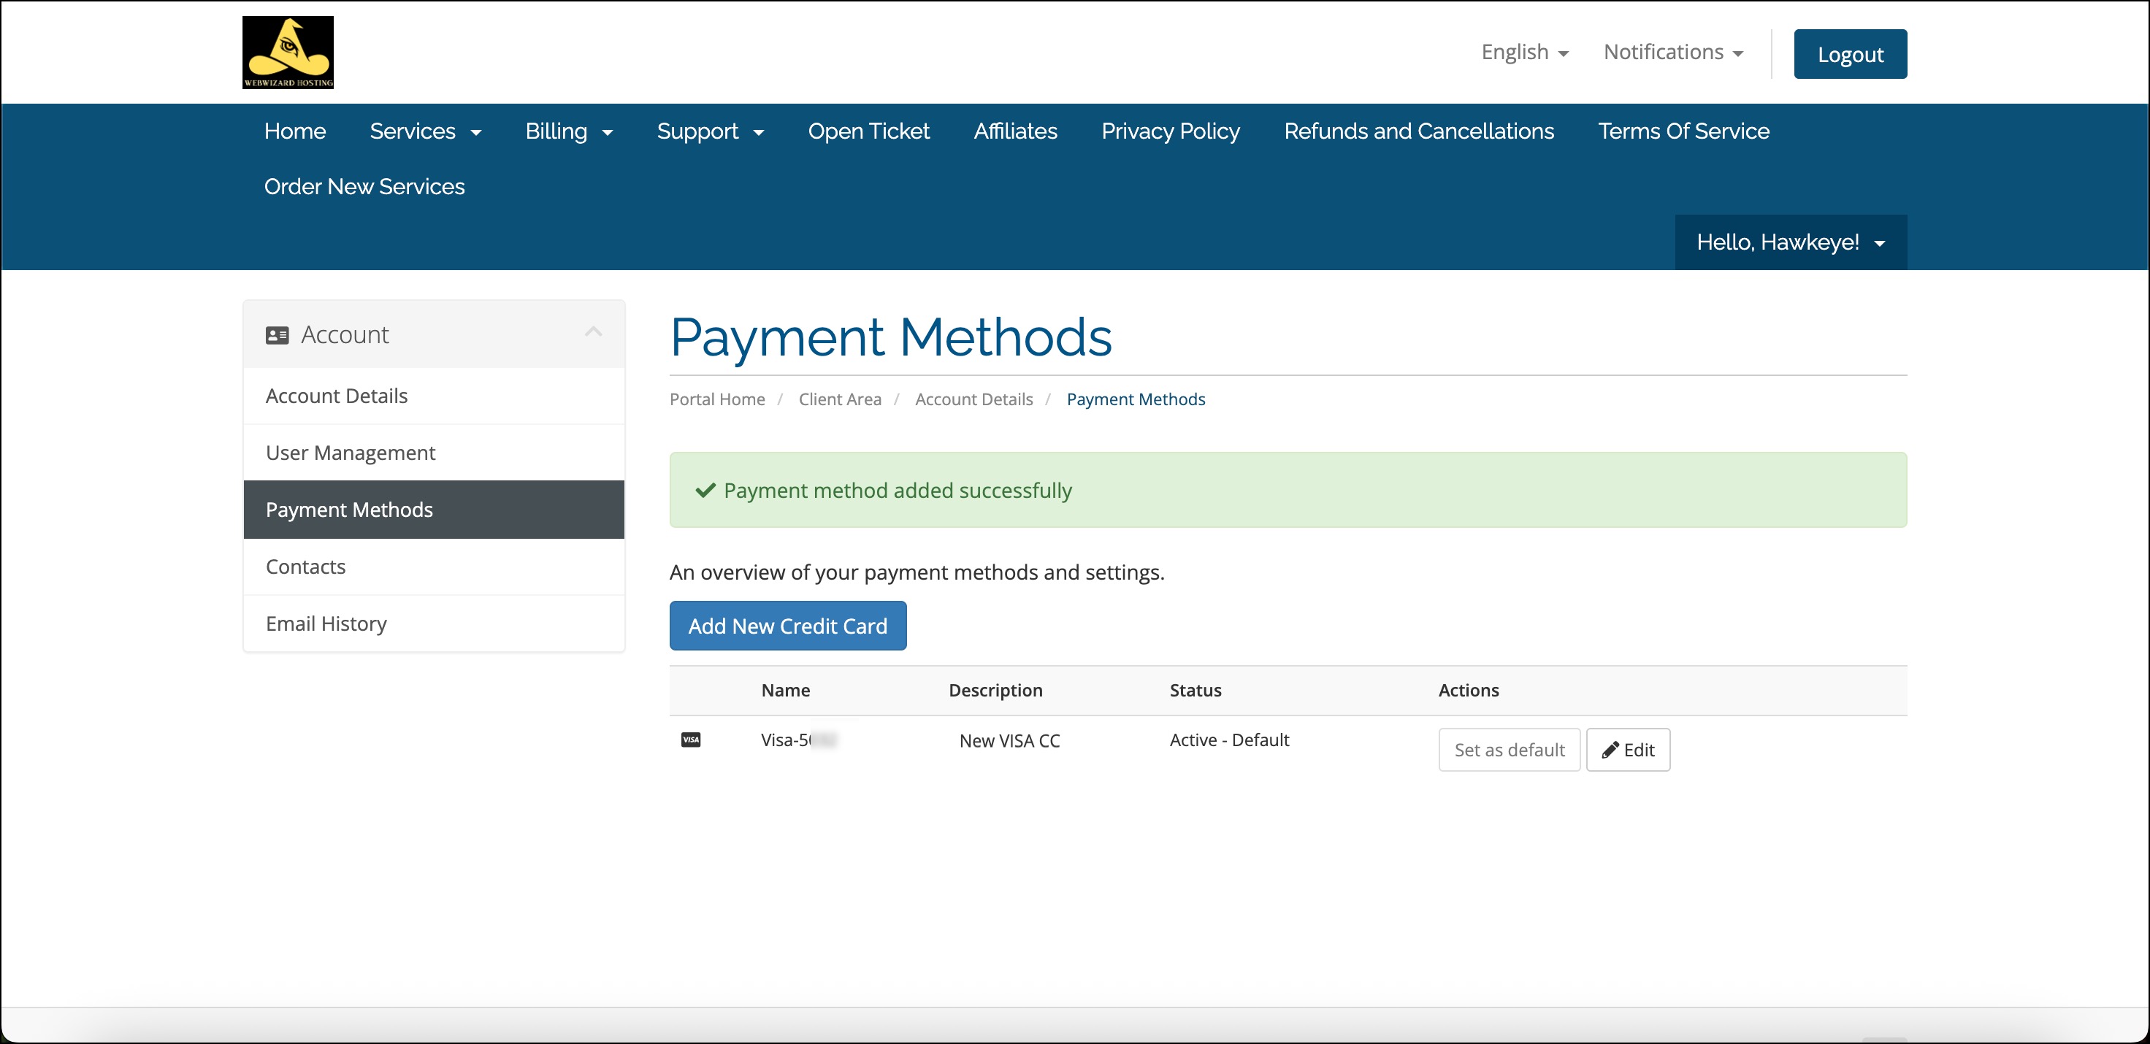Go to Account Details in sidebar
This screenshot has width=2150, height=1044.
(337, 396)
